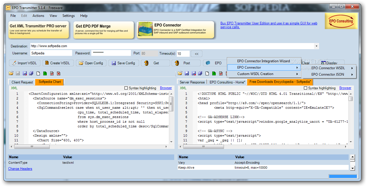
Task: Open the Help menu
Action: point(84,16)
